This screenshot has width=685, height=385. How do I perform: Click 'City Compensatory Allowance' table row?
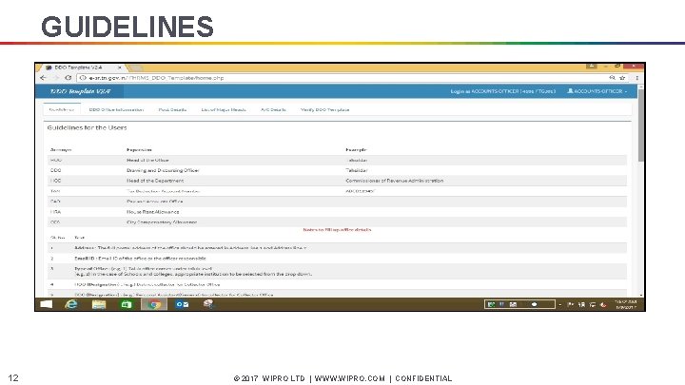pyautogui.click(x=337, y=222)
